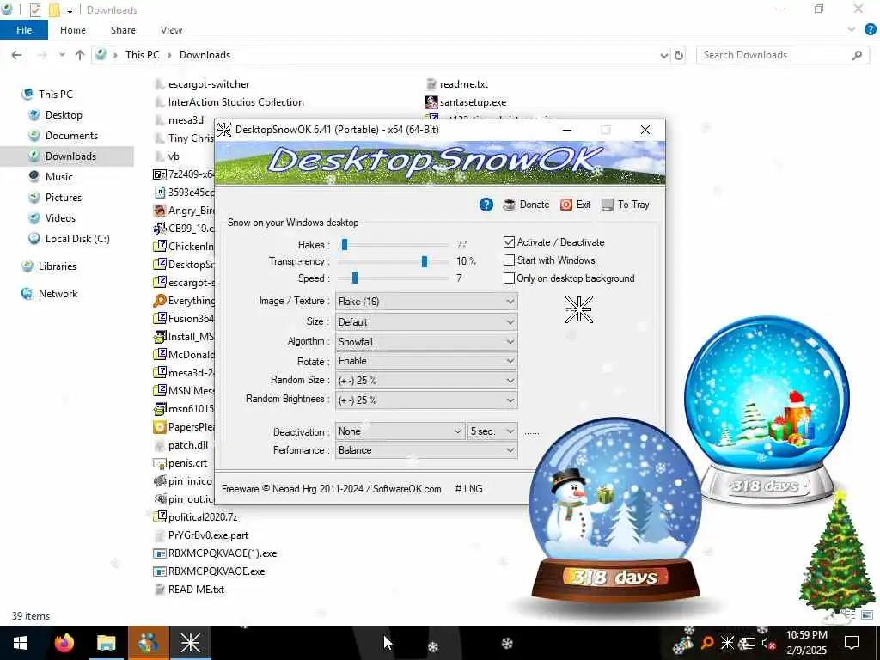Image resolution: width=880 pixels, height=660 pixels.
Task: Open the recent locations dropdown arrow
Action: (x=62, y=55)
